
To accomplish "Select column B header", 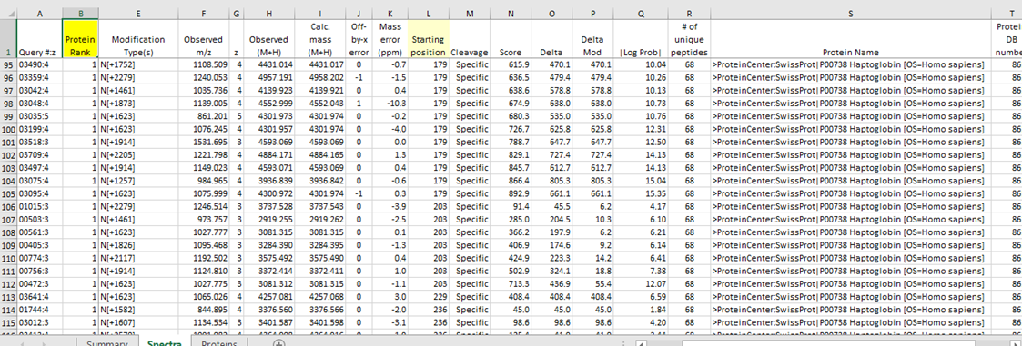I will coord(80,13).
